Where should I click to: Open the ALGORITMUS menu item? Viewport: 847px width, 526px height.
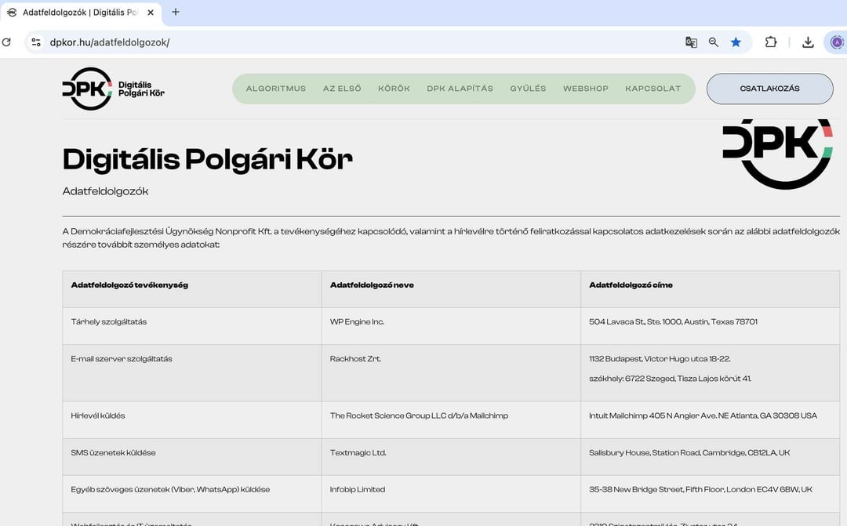pyautogui.click(x=276, y=89)
